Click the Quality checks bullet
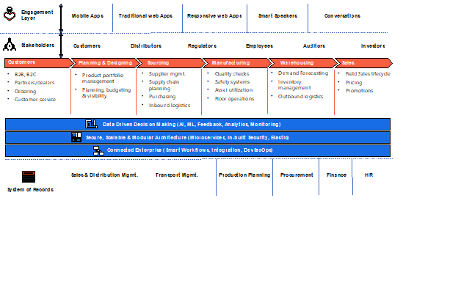This screenshot has width=461, height=286. (232, 74)
